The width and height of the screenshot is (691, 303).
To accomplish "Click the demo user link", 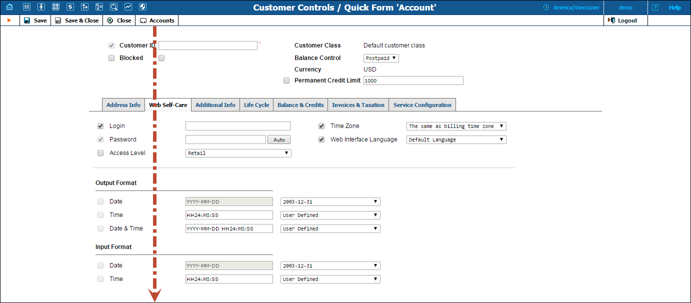I will click(x=625, y=7).
